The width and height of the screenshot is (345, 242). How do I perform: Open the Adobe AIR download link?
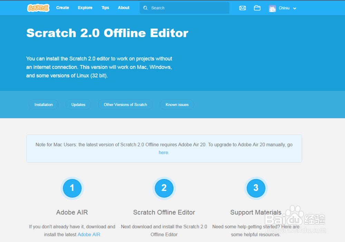89,234
